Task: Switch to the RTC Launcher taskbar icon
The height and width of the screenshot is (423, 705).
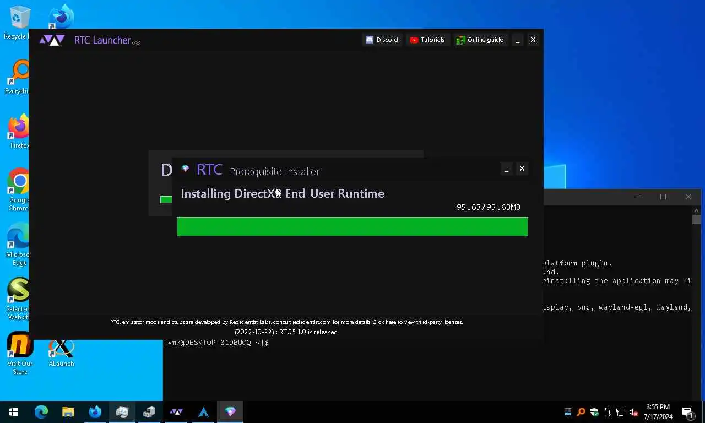Action: (x=176, y=411)
